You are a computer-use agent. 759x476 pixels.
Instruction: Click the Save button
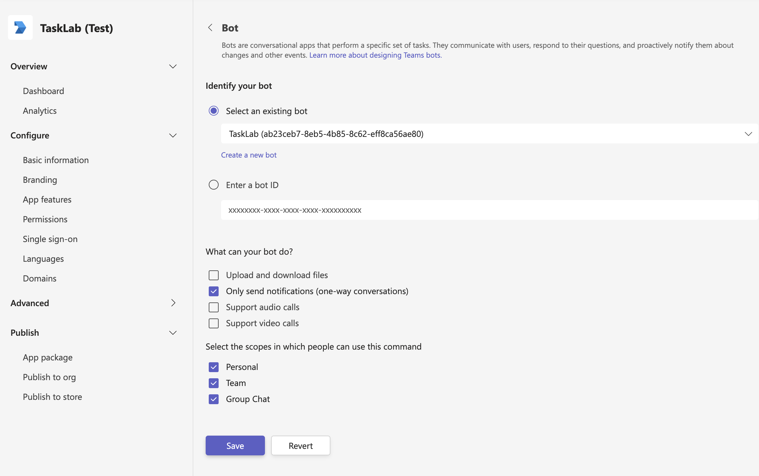235,445
